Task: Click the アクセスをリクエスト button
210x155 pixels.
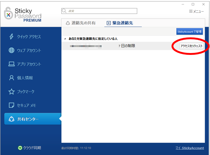Action: coord(192,46)
